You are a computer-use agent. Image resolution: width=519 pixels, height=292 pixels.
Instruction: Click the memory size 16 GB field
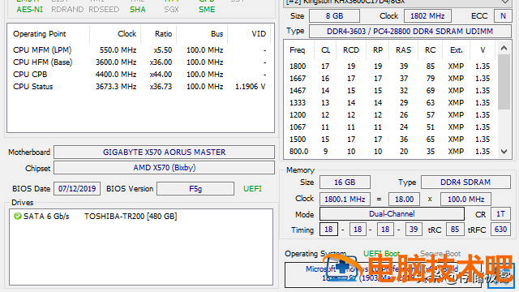pyautogui.click(x=345, y=182)
